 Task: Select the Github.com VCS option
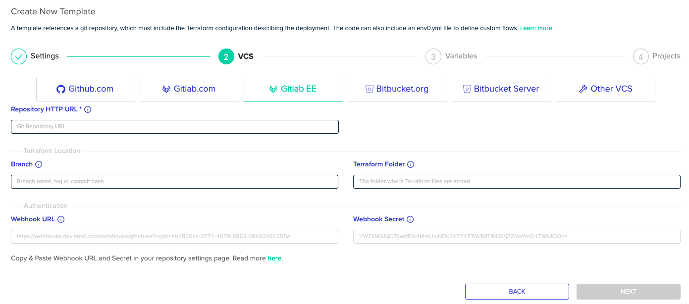tap(86, 89)
